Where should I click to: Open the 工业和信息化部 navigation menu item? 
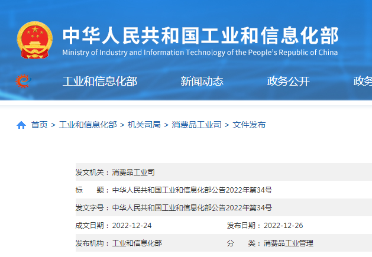coord(100,82)
